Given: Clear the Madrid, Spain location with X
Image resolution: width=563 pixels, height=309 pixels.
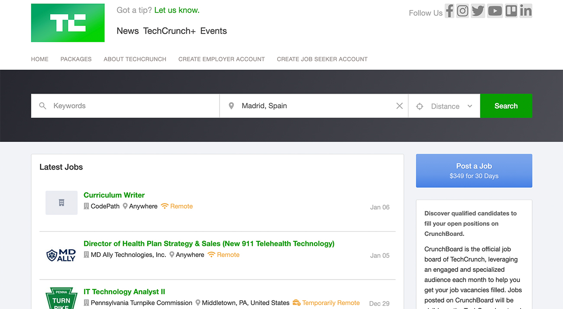Looking at the screenshot, I should [399, 106].
